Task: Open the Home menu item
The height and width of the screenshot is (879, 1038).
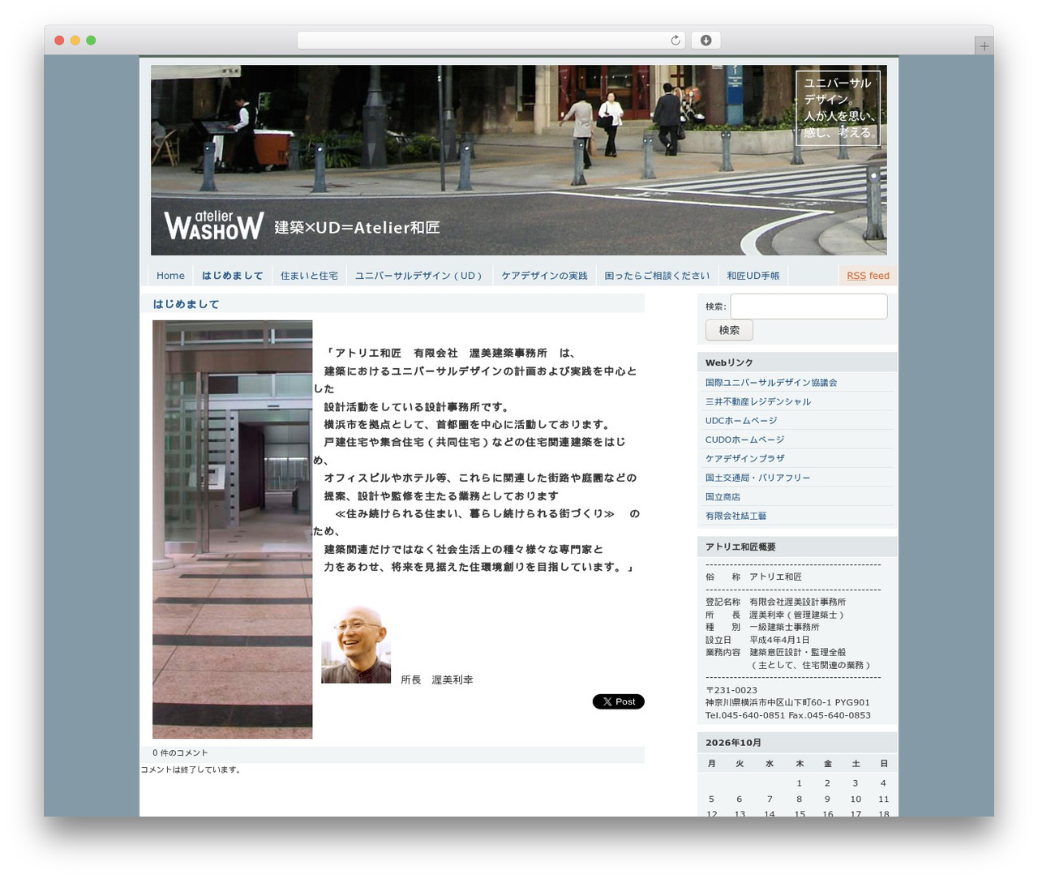Action: point(170,276)
